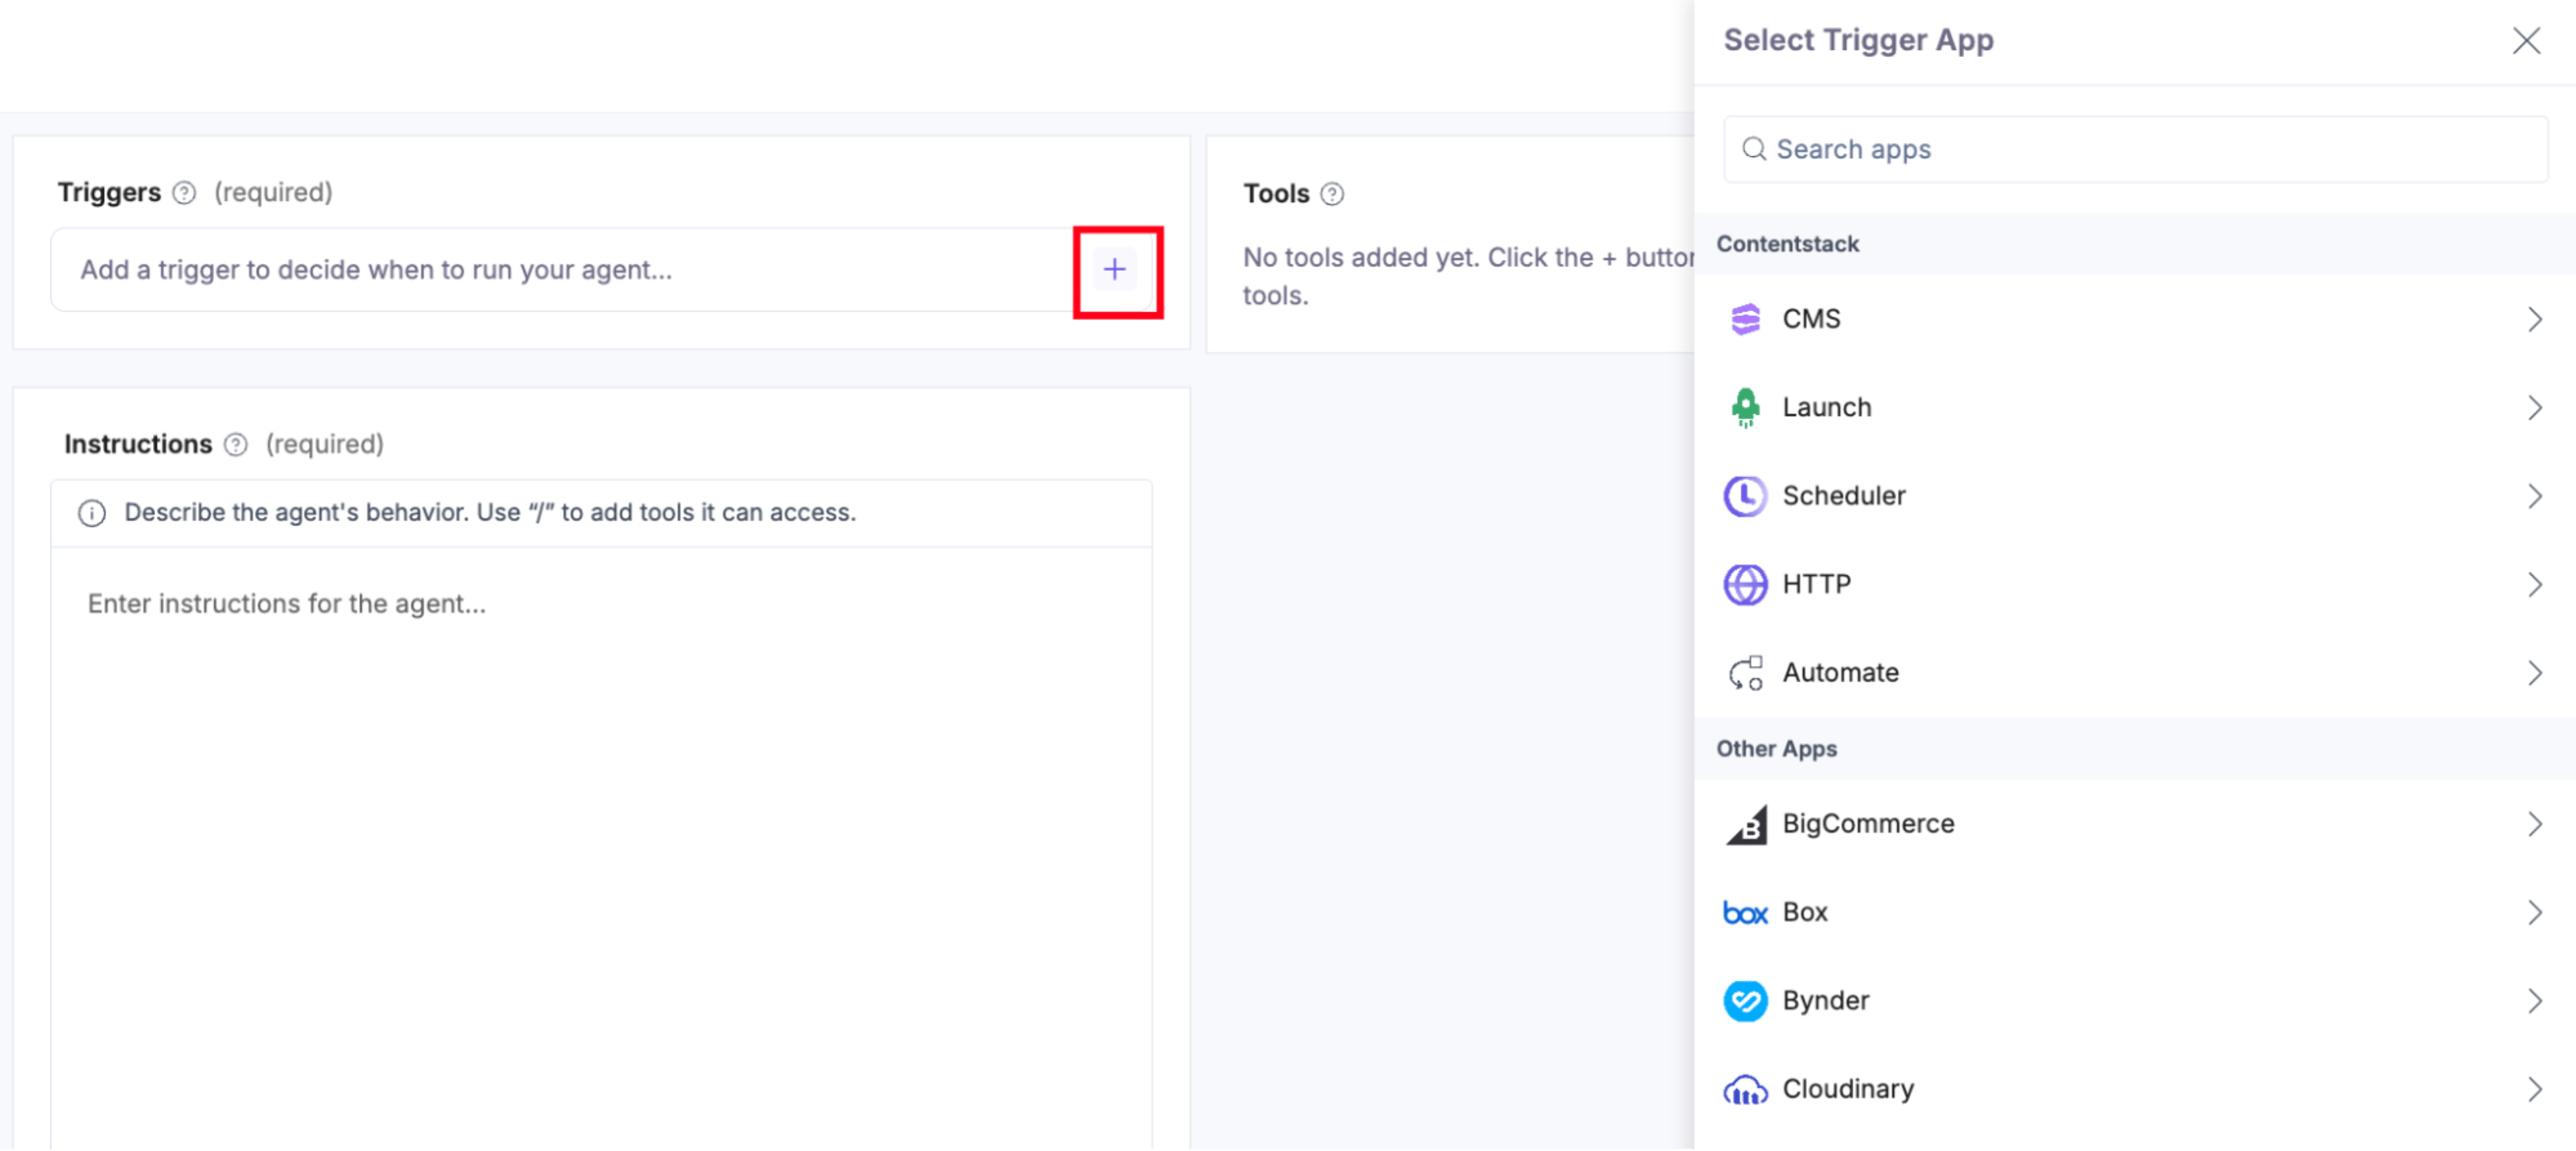Image resolution: width=2576 pixels, height=1151 pixels.
Task: Click the Contentstack section heading
Action: click(x=1787, y=244)
